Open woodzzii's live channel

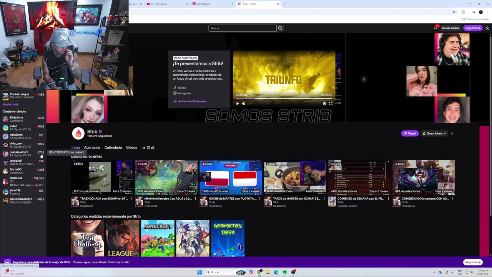[x=23, y=162]
